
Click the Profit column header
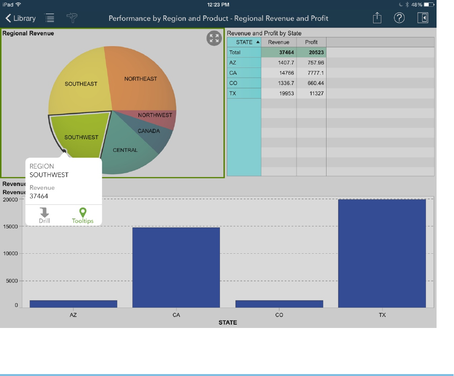311,42
